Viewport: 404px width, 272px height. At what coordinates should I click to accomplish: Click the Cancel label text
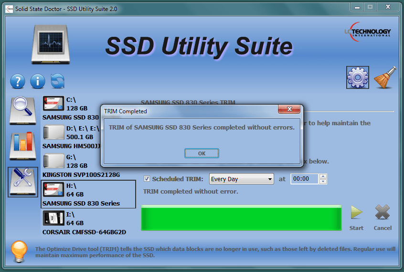click(383, 228)
